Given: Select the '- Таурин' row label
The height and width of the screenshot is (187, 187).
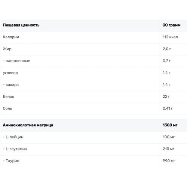Looking at the screenshot, I should [x=11, y=161].
